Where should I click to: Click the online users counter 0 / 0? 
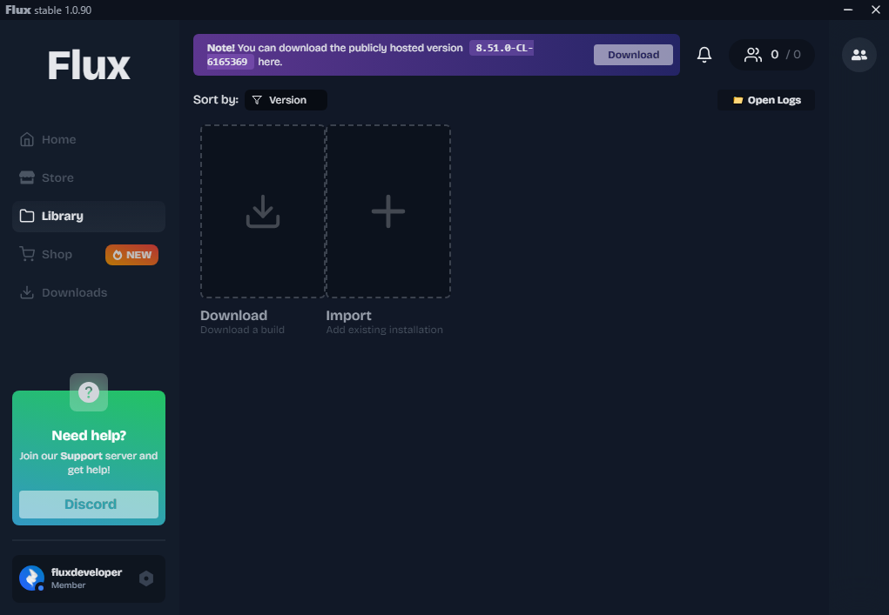[x=771, y=55]
